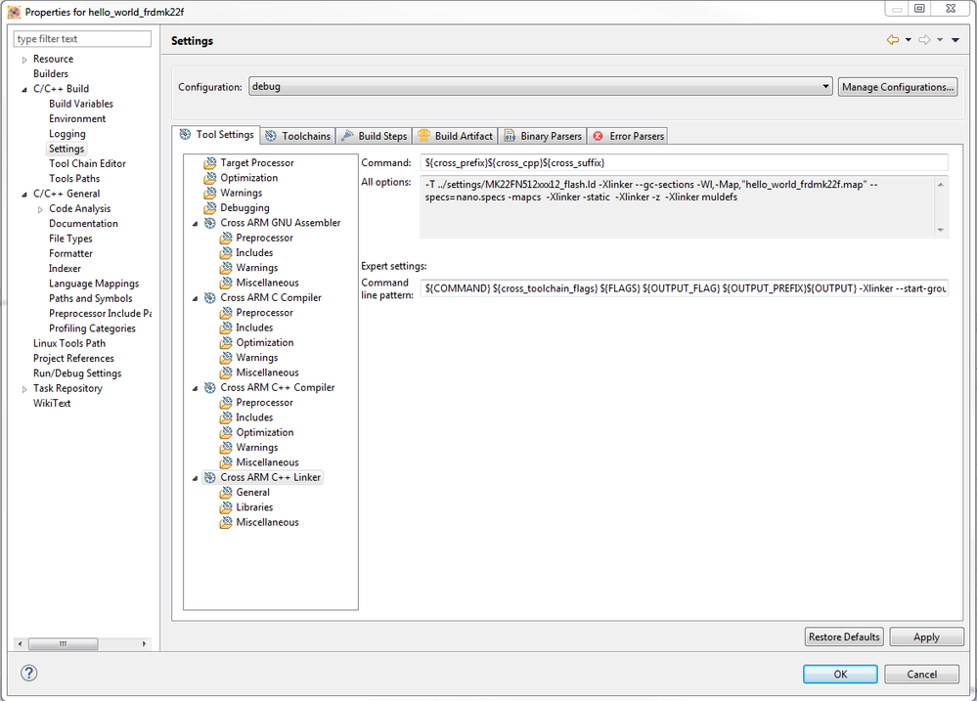Image resolution: width=977 pixels, height=701 pixels.
Task: Click the Includes icon under Cross ARM C Compiler
Action: pos(226,328)
